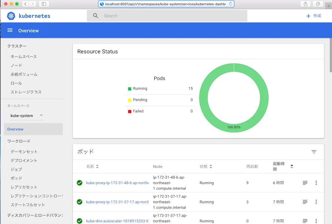Screen dimensions: 332x224
Task: Show all tabs in Safari
Action: (318, 4)
